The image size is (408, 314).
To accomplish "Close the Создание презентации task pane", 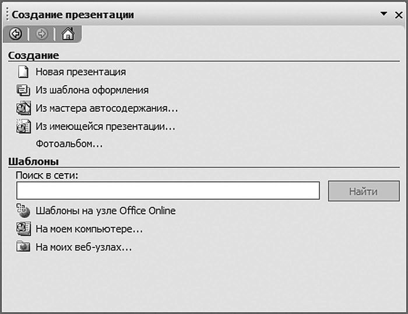I will coord(399,14).
